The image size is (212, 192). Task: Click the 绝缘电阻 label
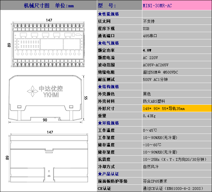pos(106,72)
